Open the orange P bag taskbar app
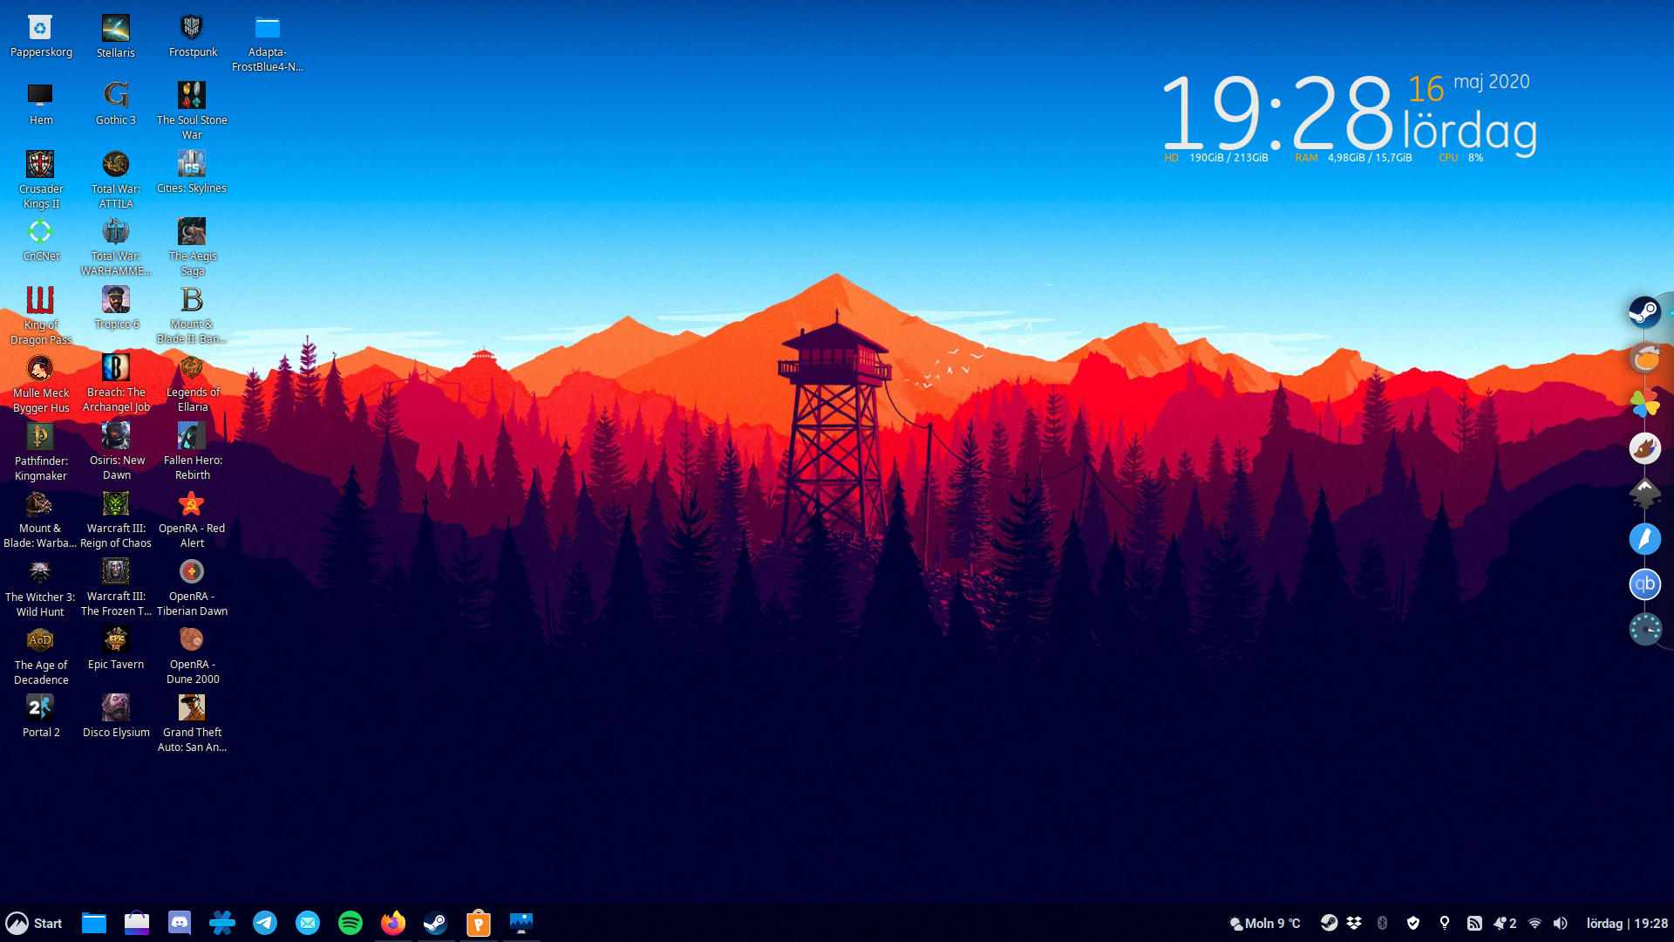The width and height of the screenshot is (1674, 942). 479,923
